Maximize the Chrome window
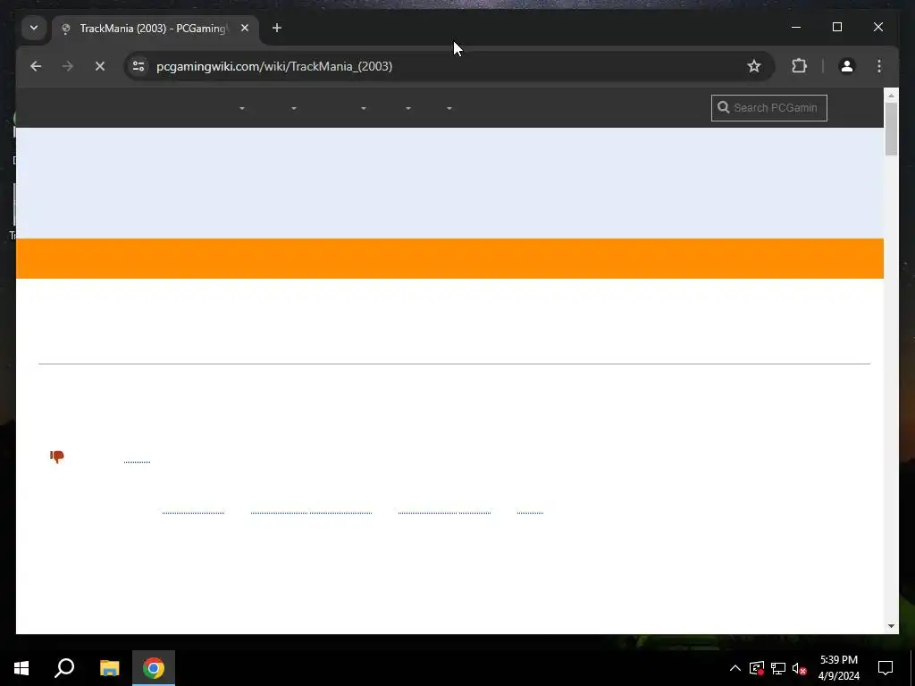The height and width of the screenshot is (686, 915). pyautogui.click(x=836, y=27)
